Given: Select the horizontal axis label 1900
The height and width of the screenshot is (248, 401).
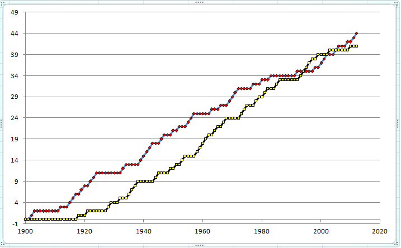Looking at the screenshot, I should [25, 231].
